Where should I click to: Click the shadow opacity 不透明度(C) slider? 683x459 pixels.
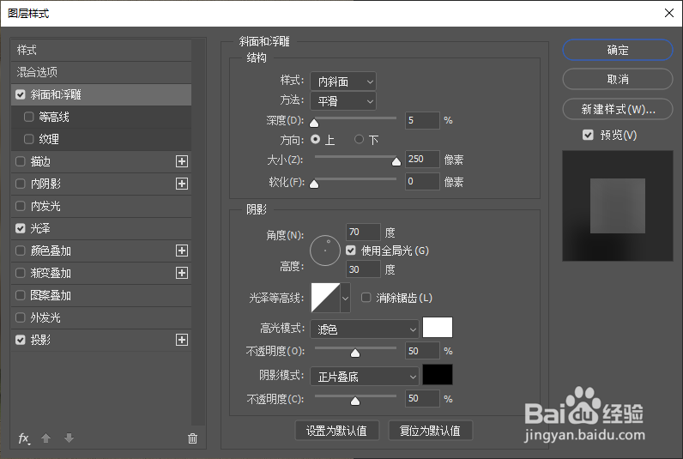[355, 401]
